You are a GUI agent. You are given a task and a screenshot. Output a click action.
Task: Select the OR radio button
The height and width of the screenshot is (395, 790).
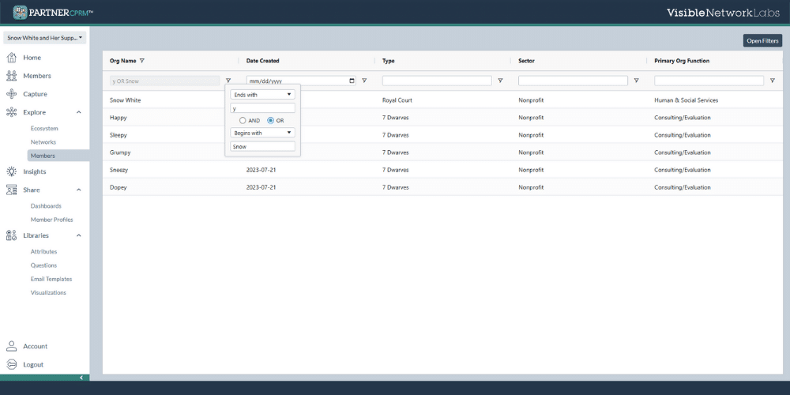click(271, 121)
